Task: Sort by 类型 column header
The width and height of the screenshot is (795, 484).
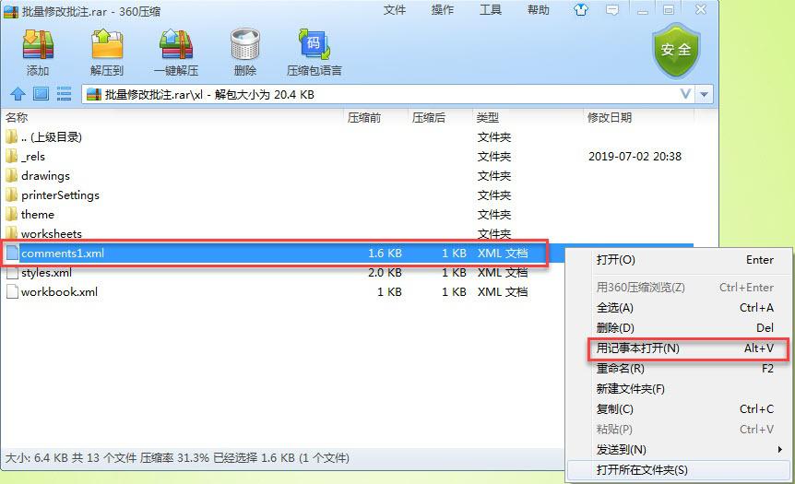Action: 487,118
